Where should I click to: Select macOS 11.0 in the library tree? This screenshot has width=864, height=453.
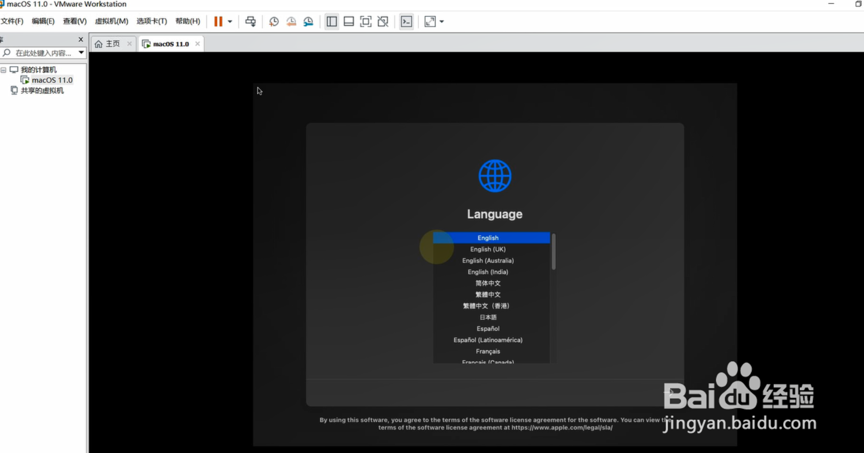pos(52,80)
